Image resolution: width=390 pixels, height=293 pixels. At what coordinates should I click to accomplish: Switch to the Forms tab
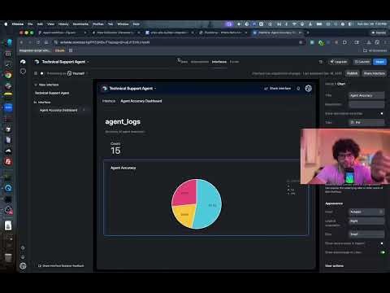pos(234,62)
